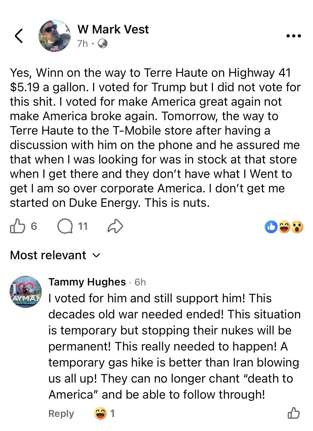Like Tammy Hughes' comment with thumbs-up
Image resolution: width=313 pixels, height=431 pixels.
(x=293, y=413)
